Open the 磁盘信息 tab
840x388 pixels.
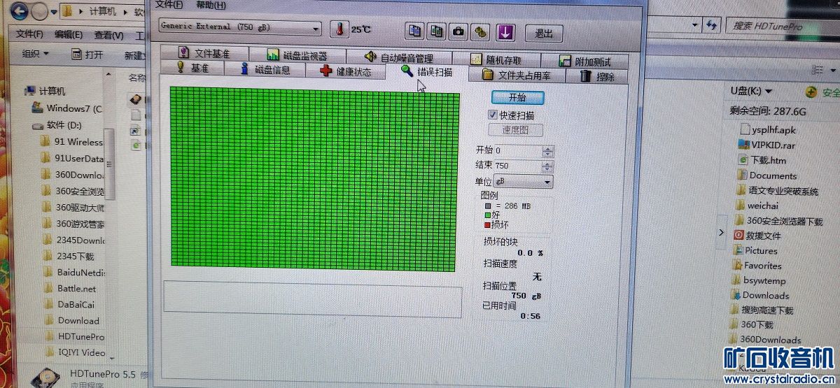[265, 69]
